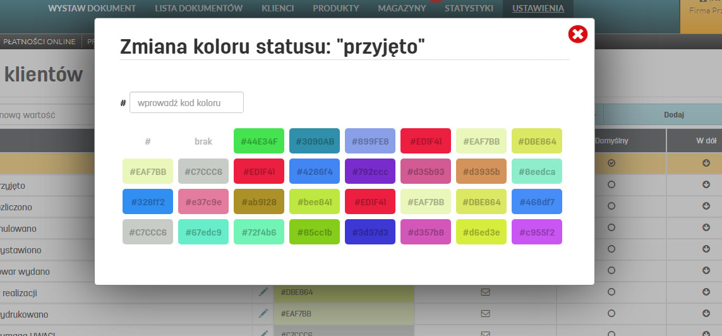Focus the color code input field

[186, 103]
